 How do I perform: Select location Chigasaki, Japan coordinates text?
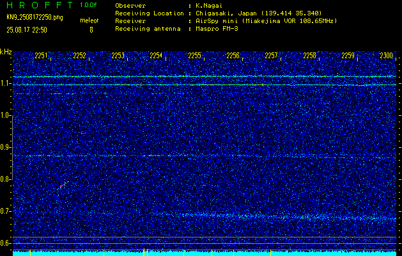click(x=259, y=13)
